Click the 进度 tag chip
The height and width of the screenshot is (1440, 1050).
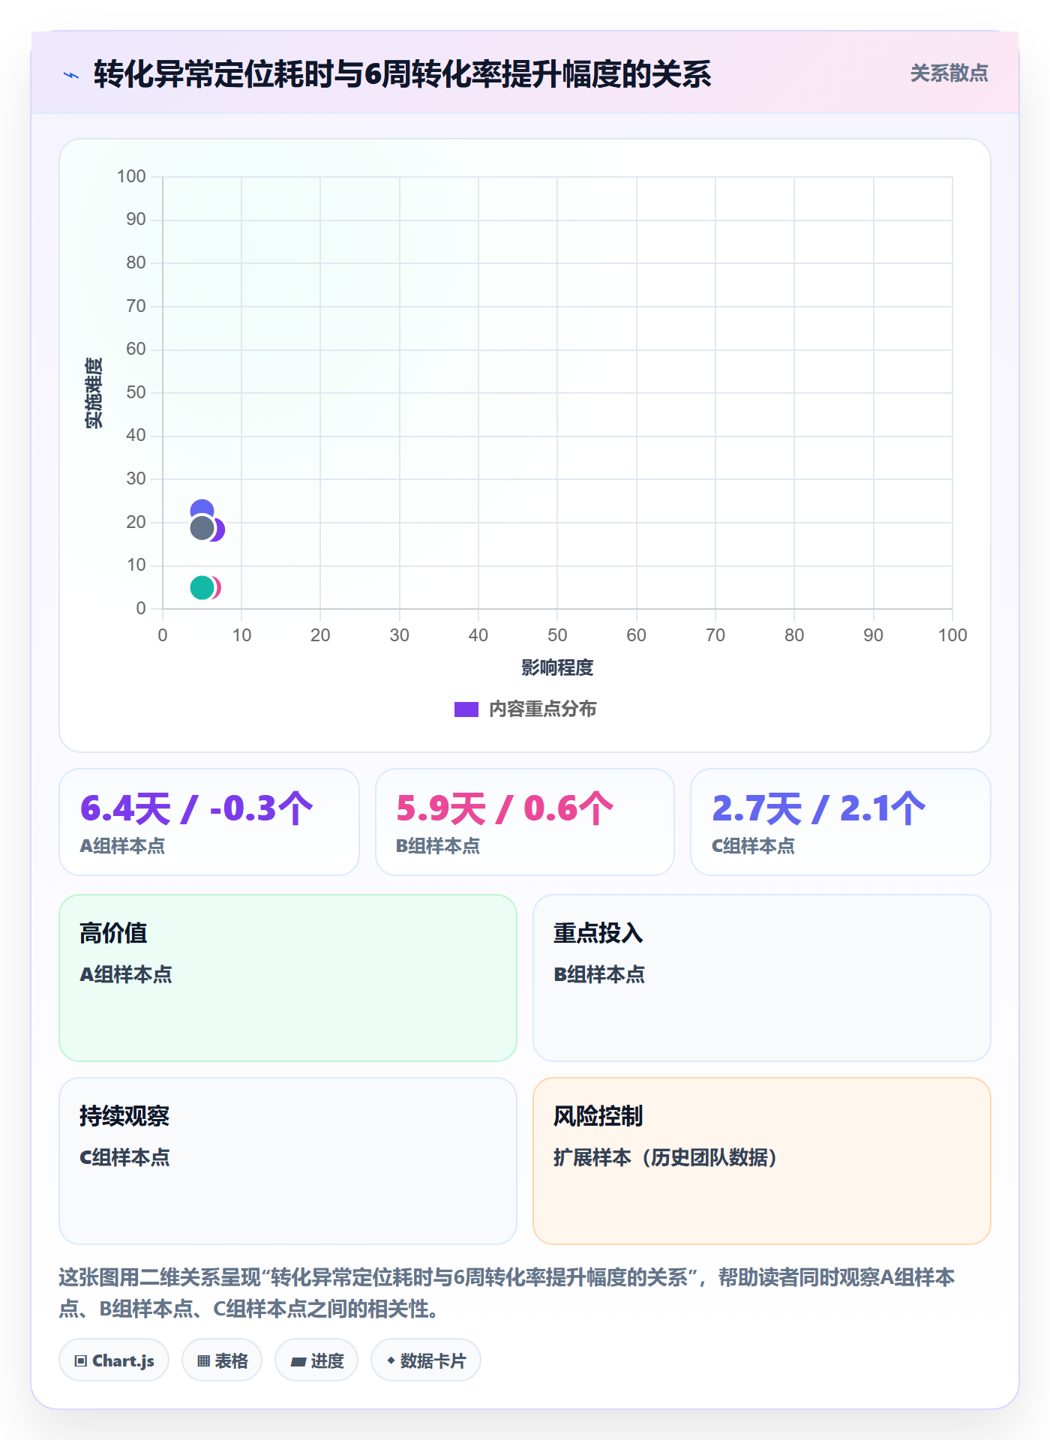(x=316, y=1360)
